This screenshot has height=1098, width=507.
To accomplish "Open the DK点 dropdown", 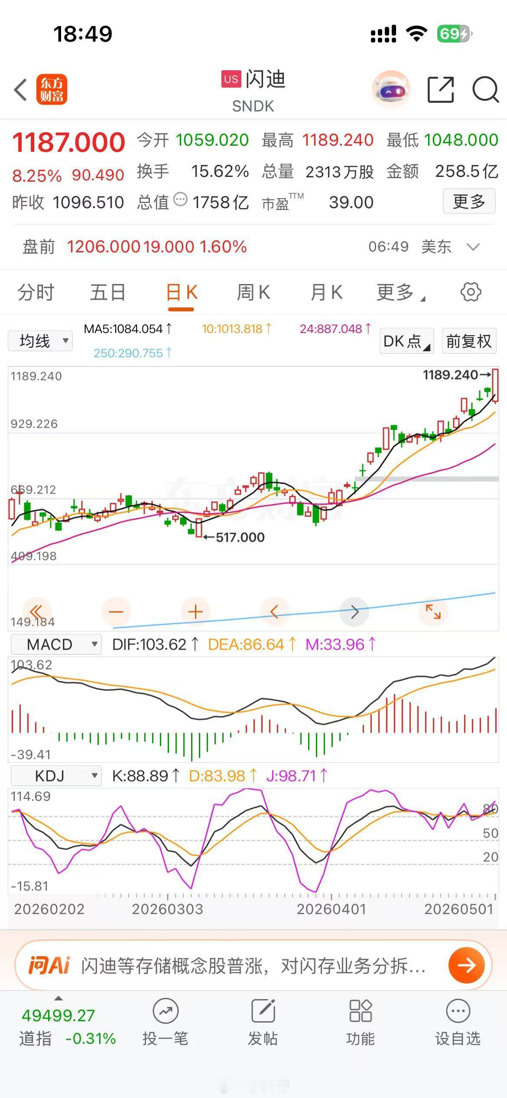I will [x=406, y=341].
